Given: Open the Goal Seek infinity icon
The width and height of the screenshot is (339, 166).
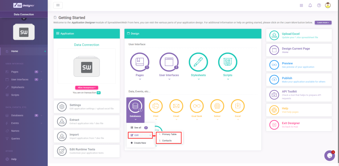Looking at the screenshot, I should click(197, 106).
